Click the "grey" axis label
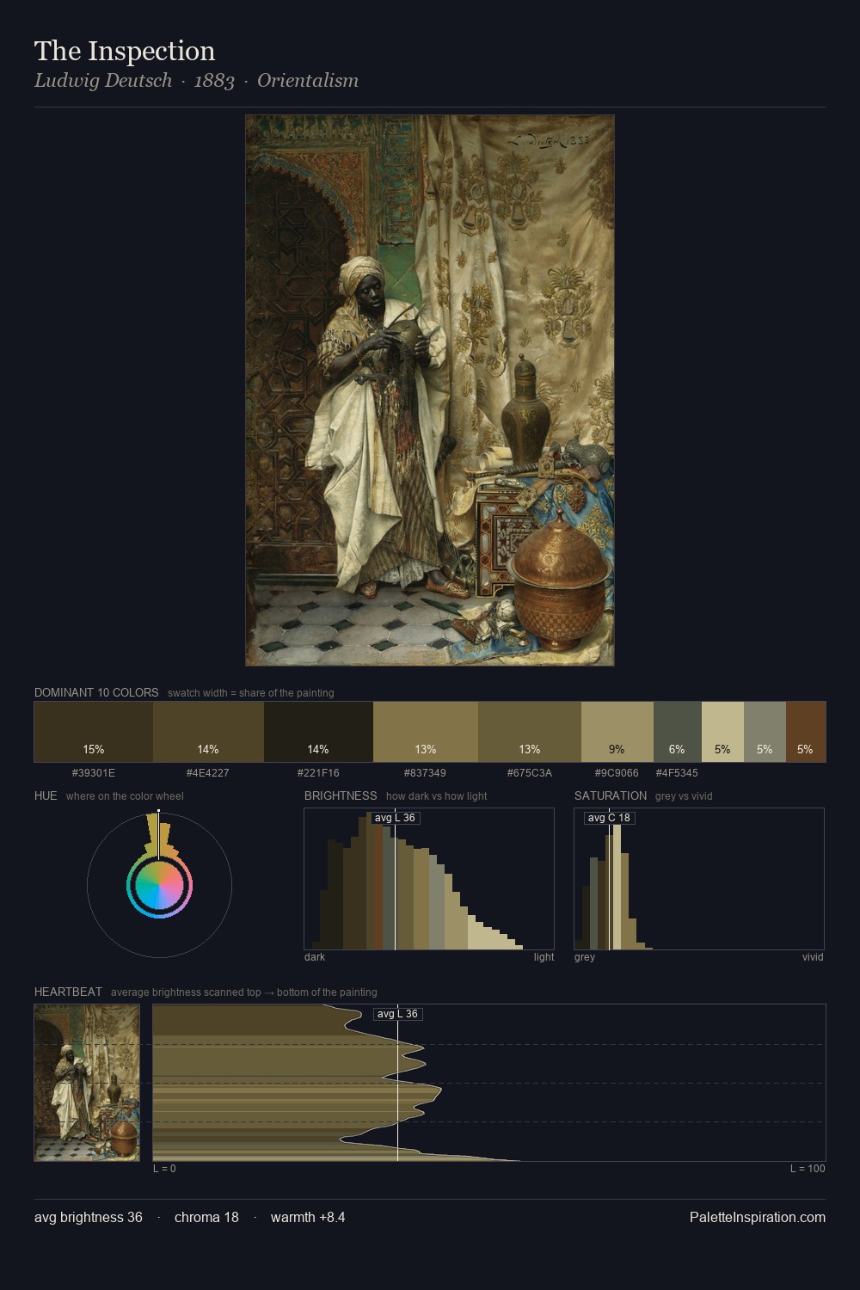Screen dimensions: 860x1290 585,957
